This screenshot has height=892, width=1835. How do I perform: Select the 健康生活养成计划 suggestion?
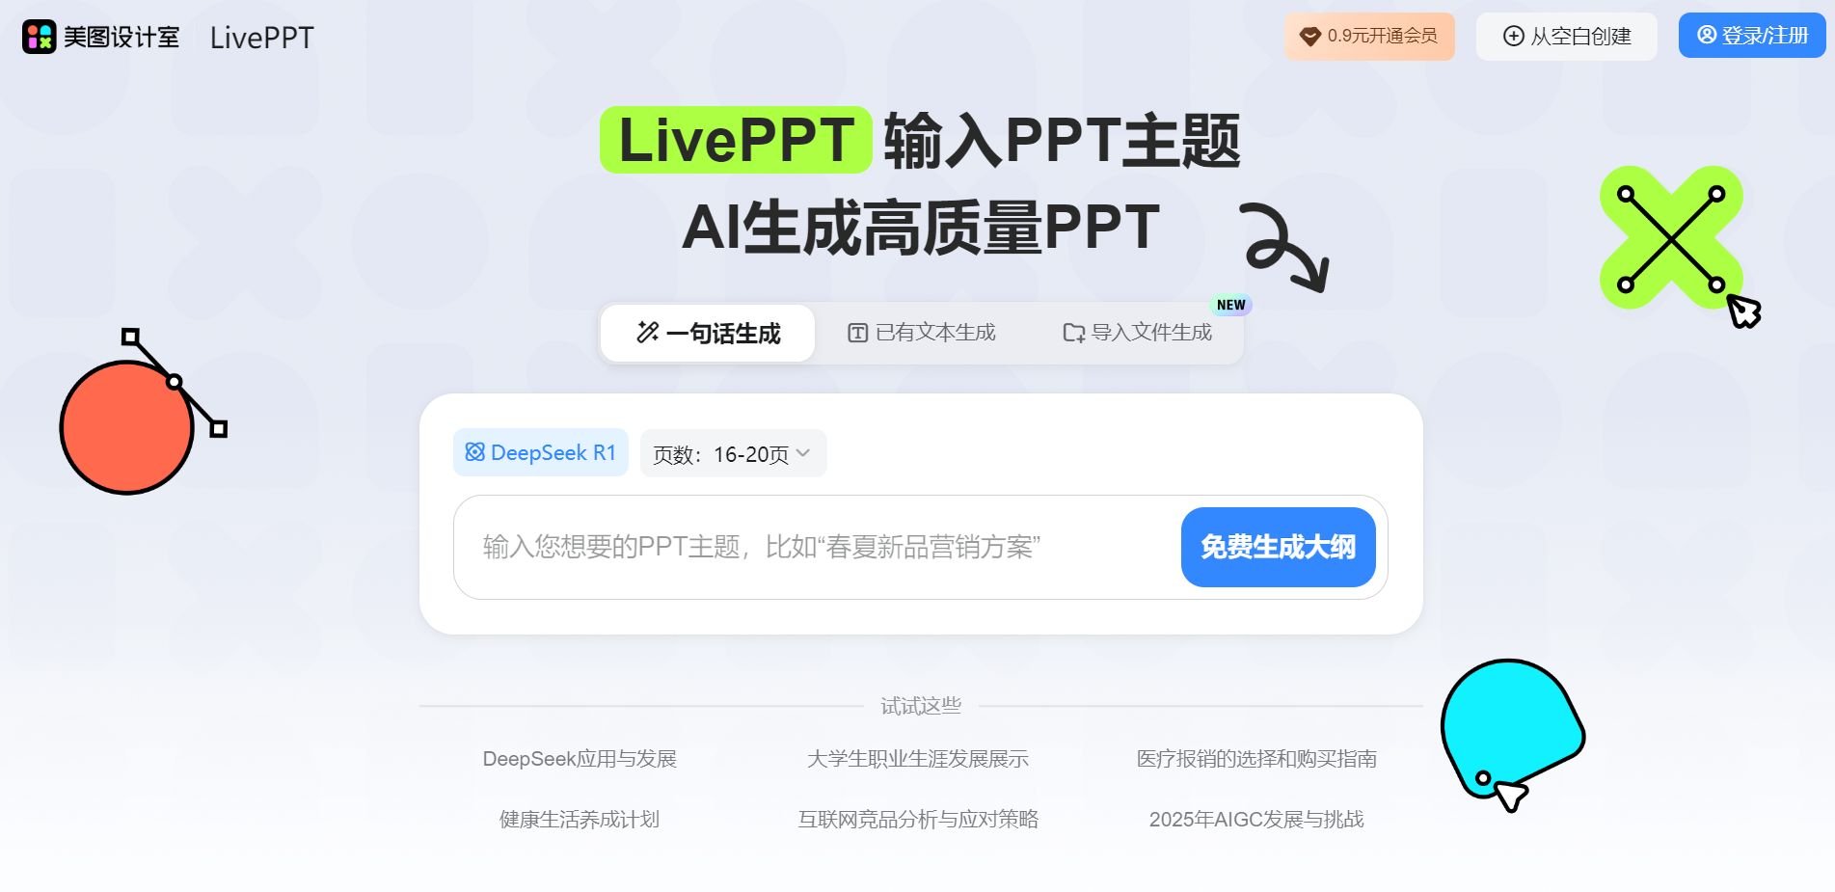pyautogui.click(x=577, y=819)
